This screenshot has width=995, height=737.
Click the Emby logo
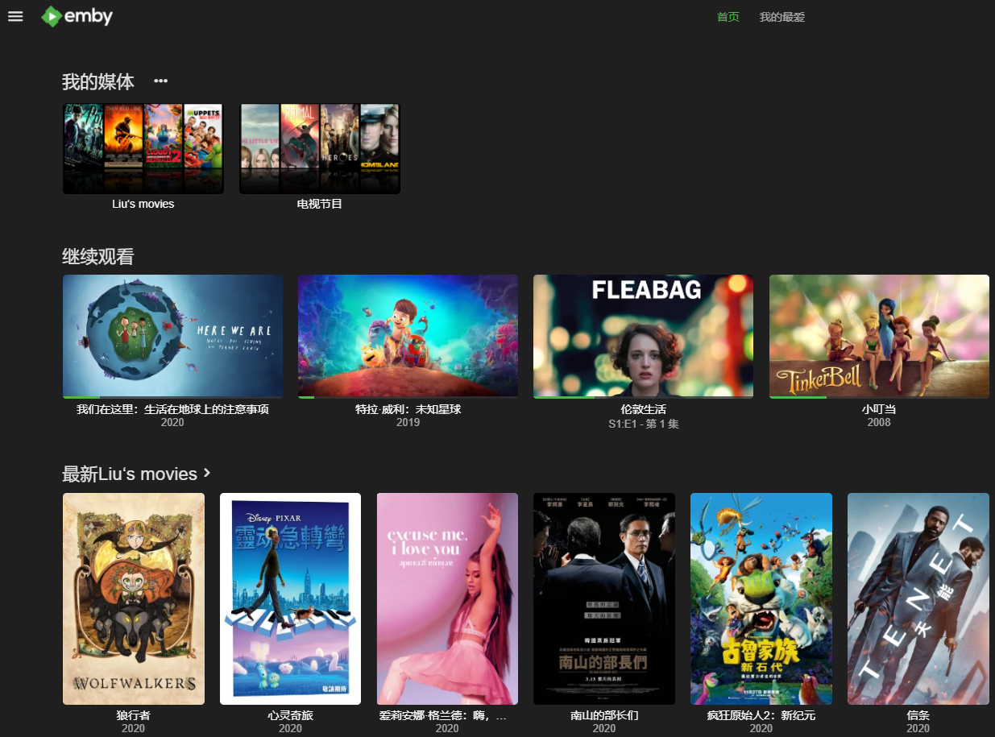(77, 16)
